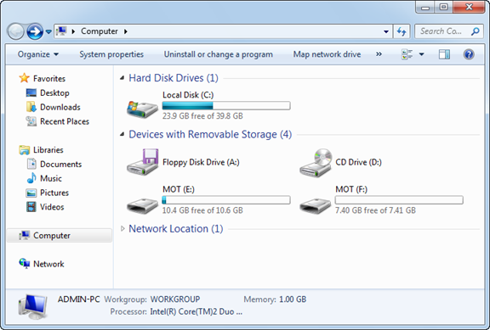Toggle the preview pane button
Viewport: 490px width, 330px height.
444,54
